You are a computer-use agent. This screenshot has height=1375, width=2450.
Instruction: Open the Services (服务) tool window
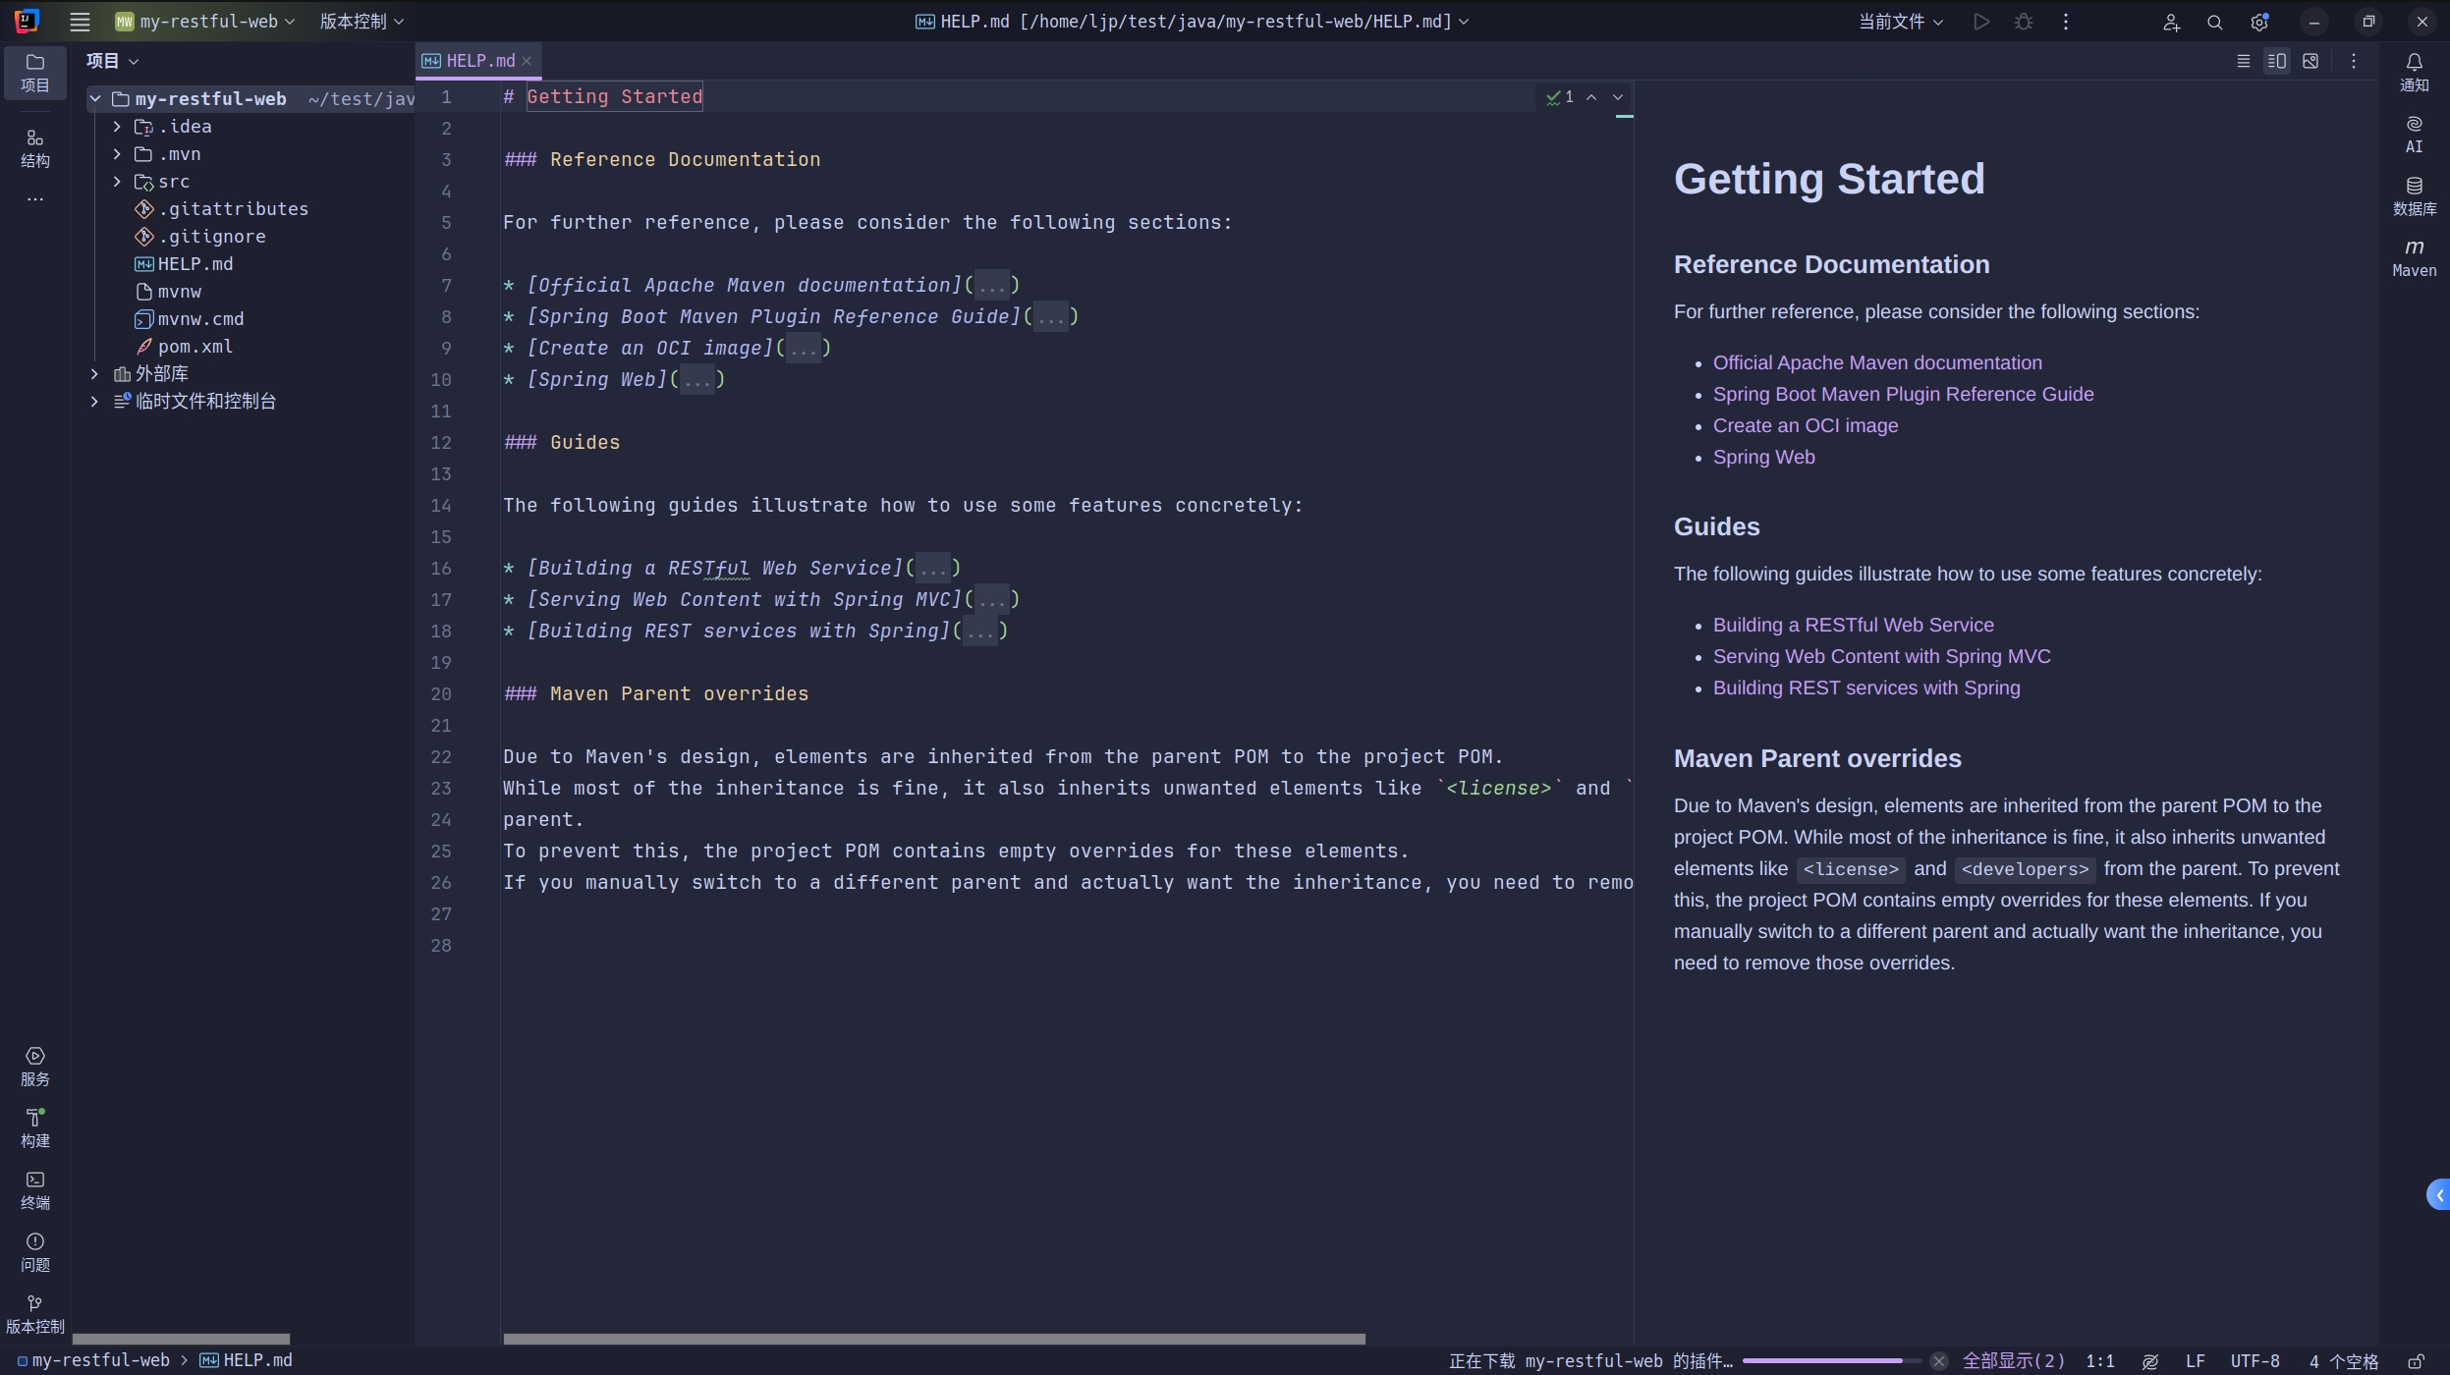click(35, 1066)
